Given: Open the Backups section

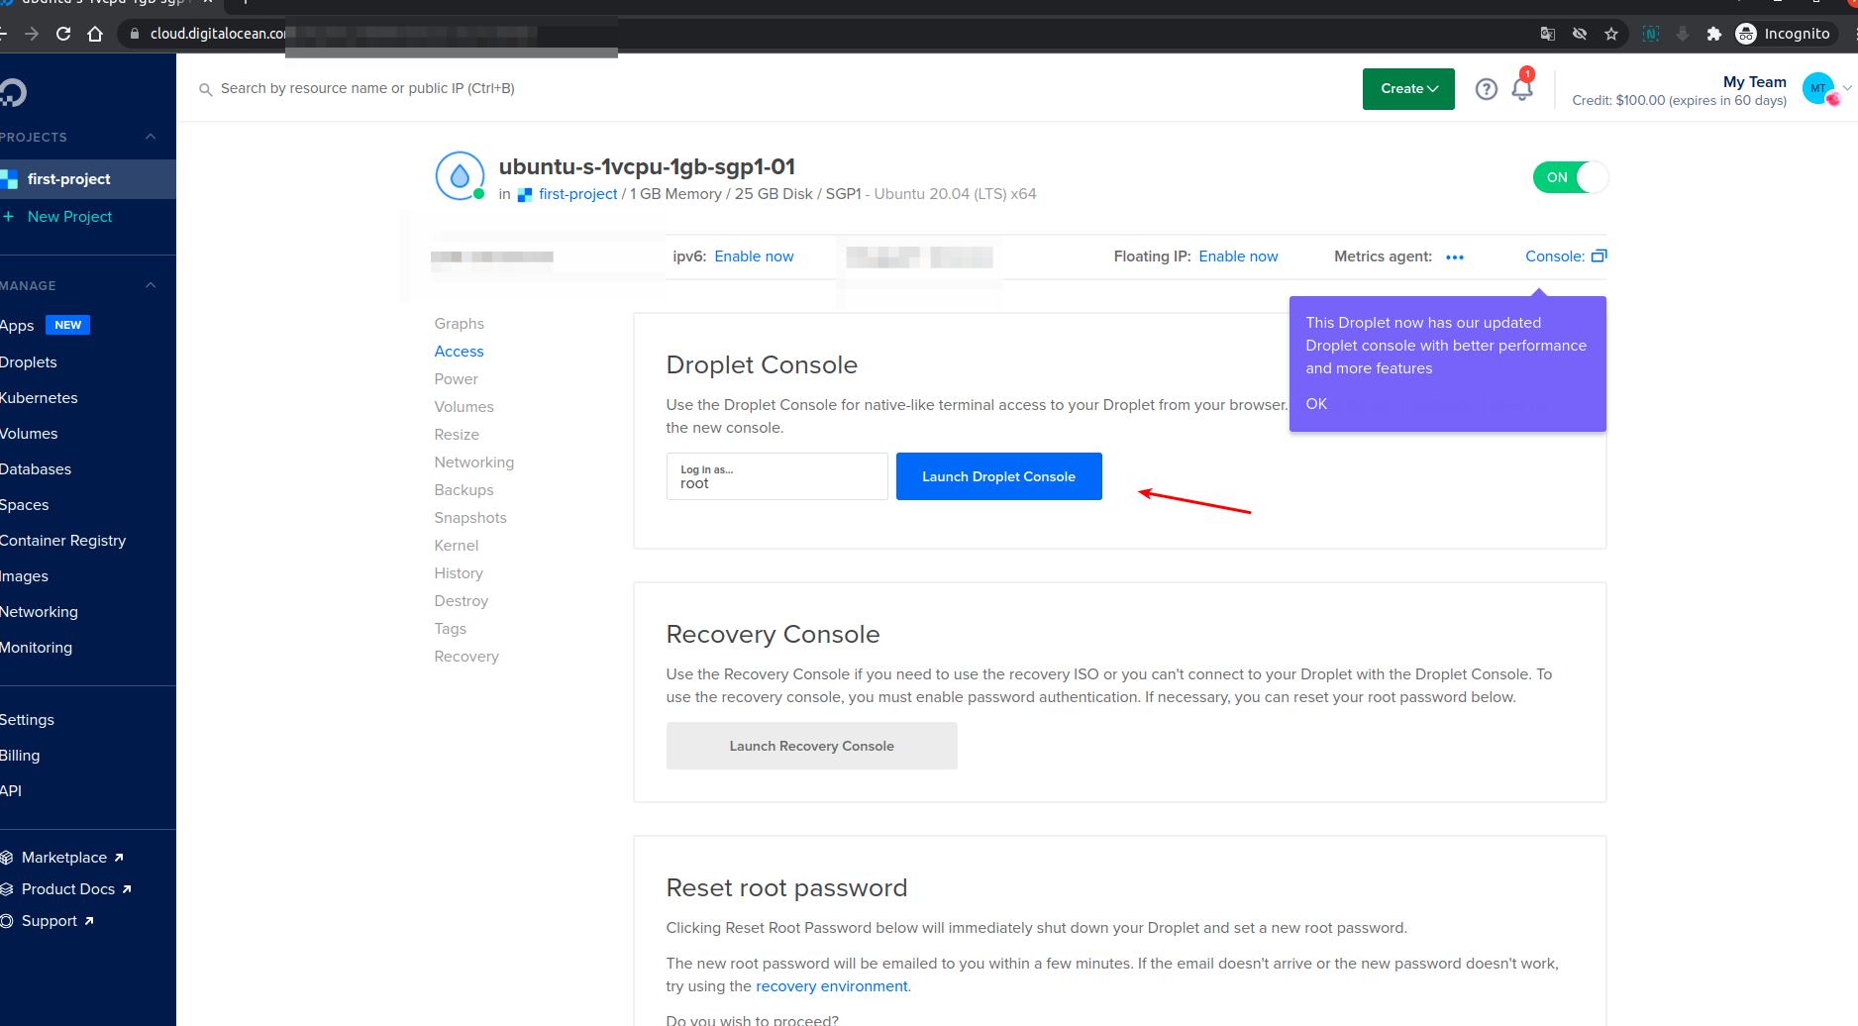Looking at the screenshot, I should tap(464, 490).
